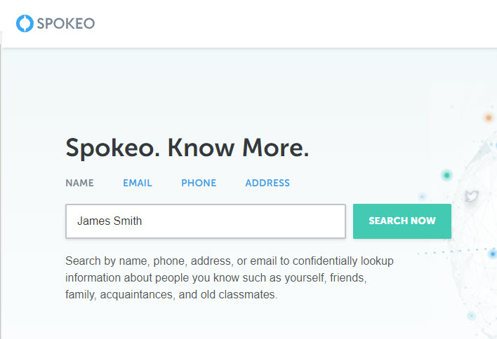Choose the ADDRESS search tab
The height and width of the screenshot is (339, 497).
267,183
